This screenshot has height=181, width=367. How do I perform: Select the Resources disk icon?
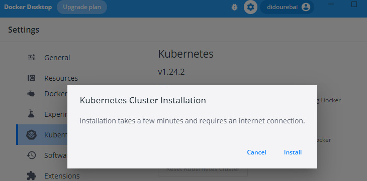point(31,78)
